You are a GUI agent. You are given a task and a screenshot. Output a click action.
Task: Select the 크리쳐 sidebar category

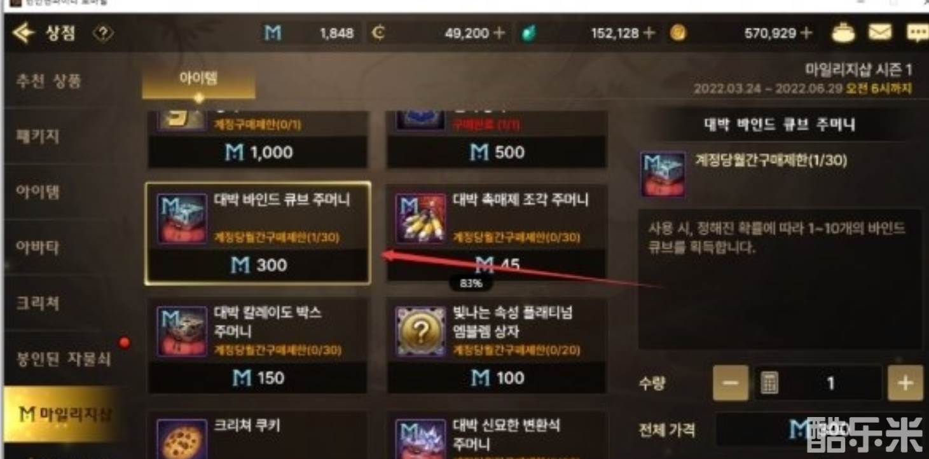pyautogui.click(x=38, y=303)
